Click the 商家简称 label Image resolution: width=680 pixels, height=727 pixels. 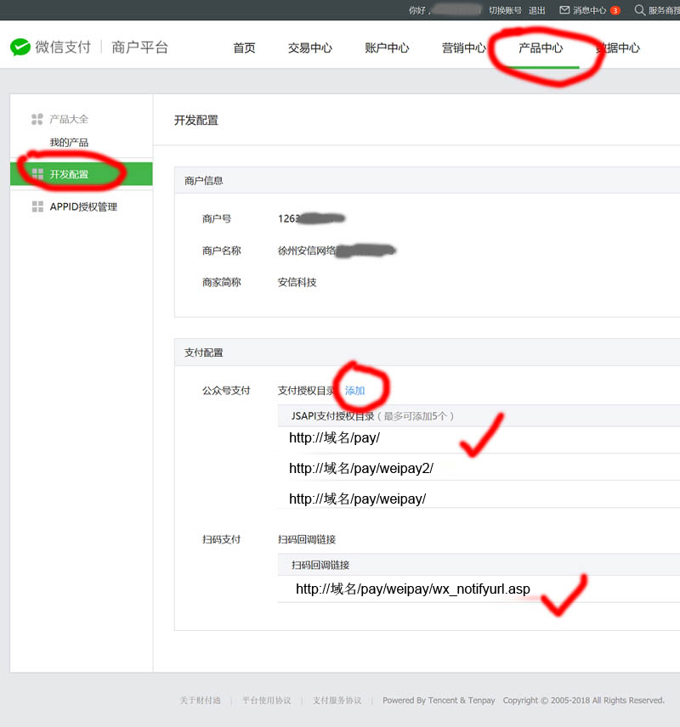point(221,282)
